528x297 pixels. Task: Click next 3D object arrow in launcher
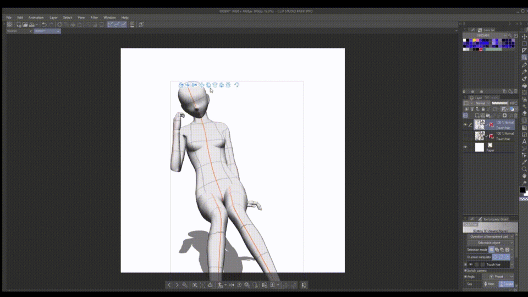click(x=177, y=285)
